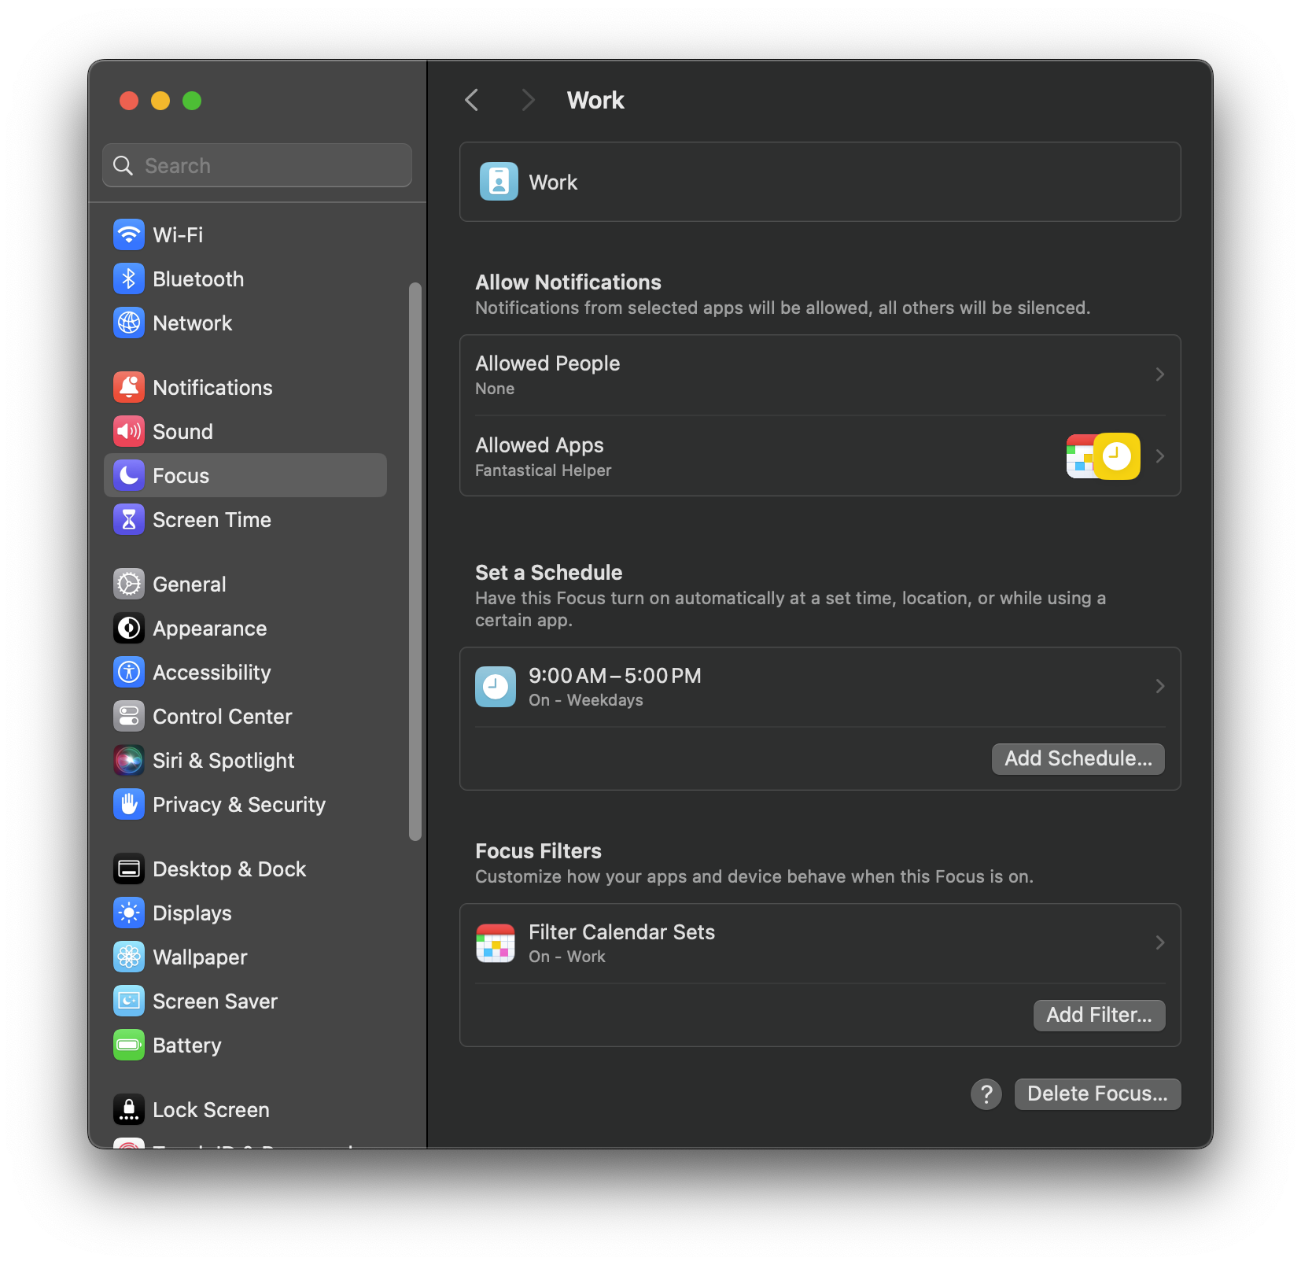The height and width of the screenshot is (1265, 1301).
Task: Open Notifications settings
Action: click(x=245, y=387)
